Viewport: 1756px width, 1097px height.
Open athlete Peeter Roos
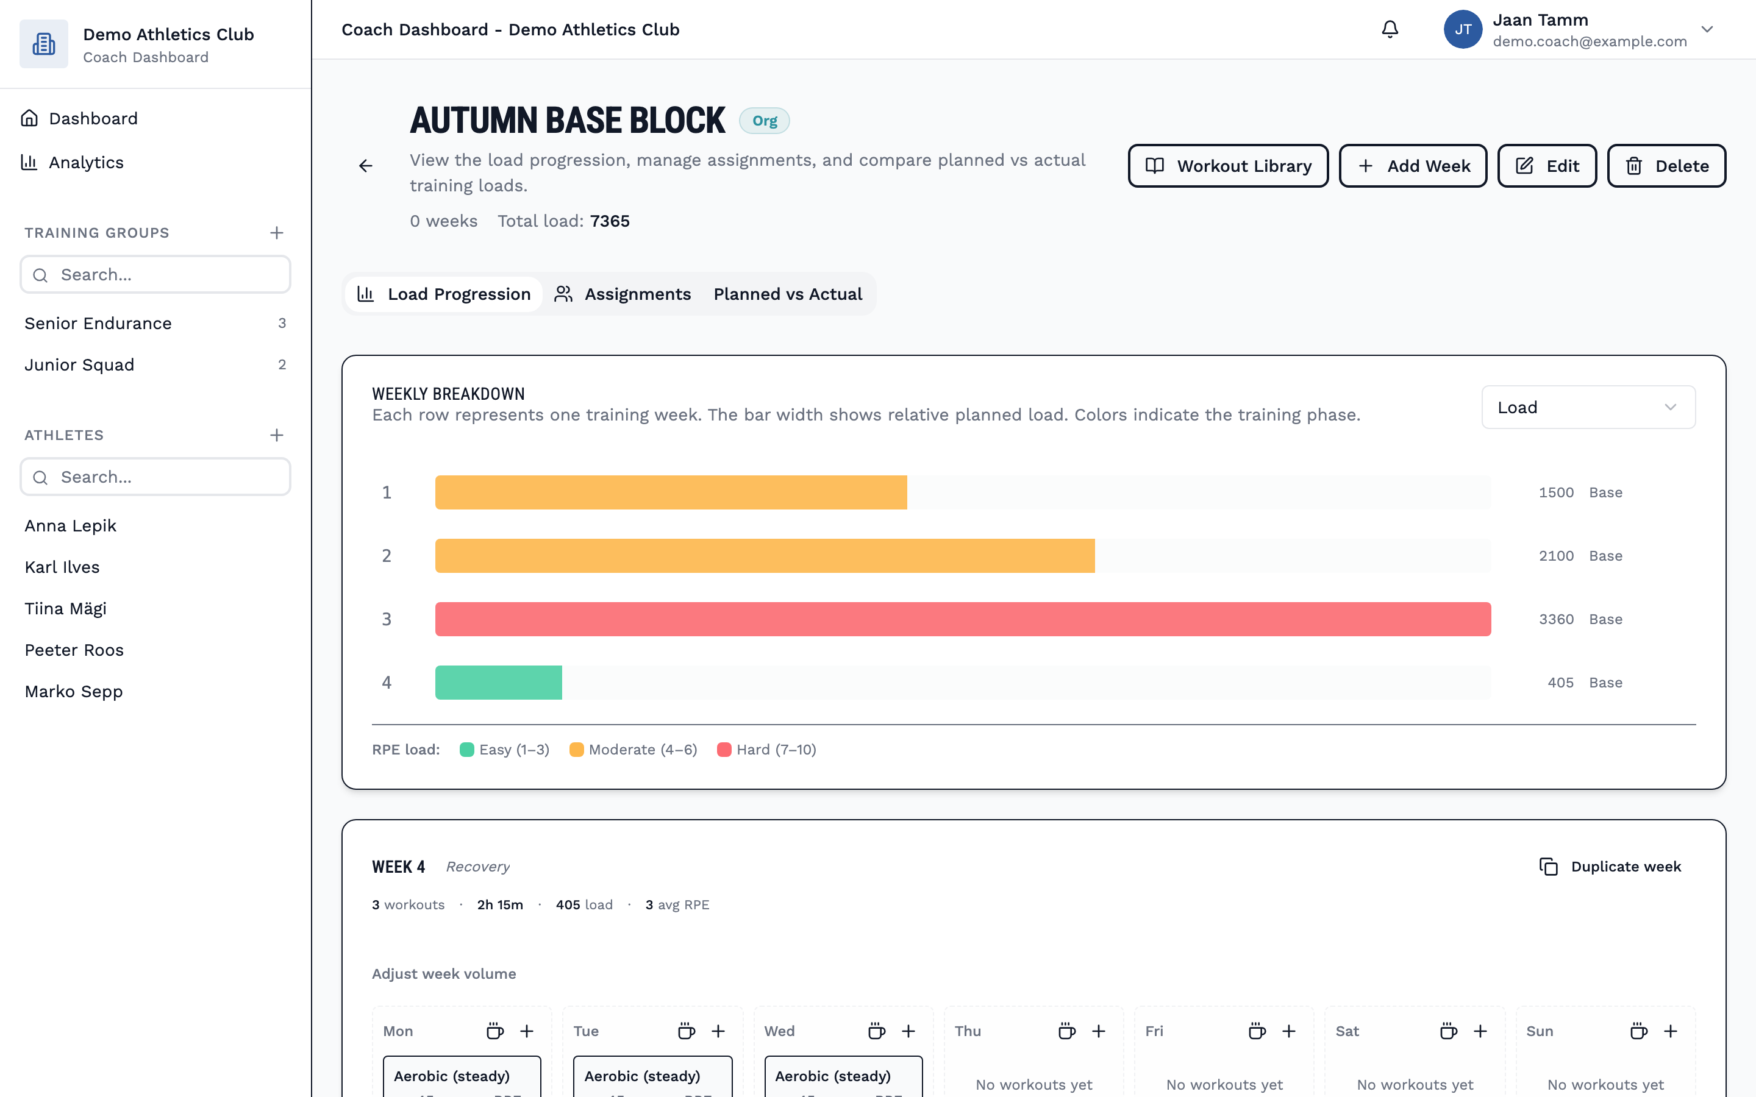coord(155,650)
